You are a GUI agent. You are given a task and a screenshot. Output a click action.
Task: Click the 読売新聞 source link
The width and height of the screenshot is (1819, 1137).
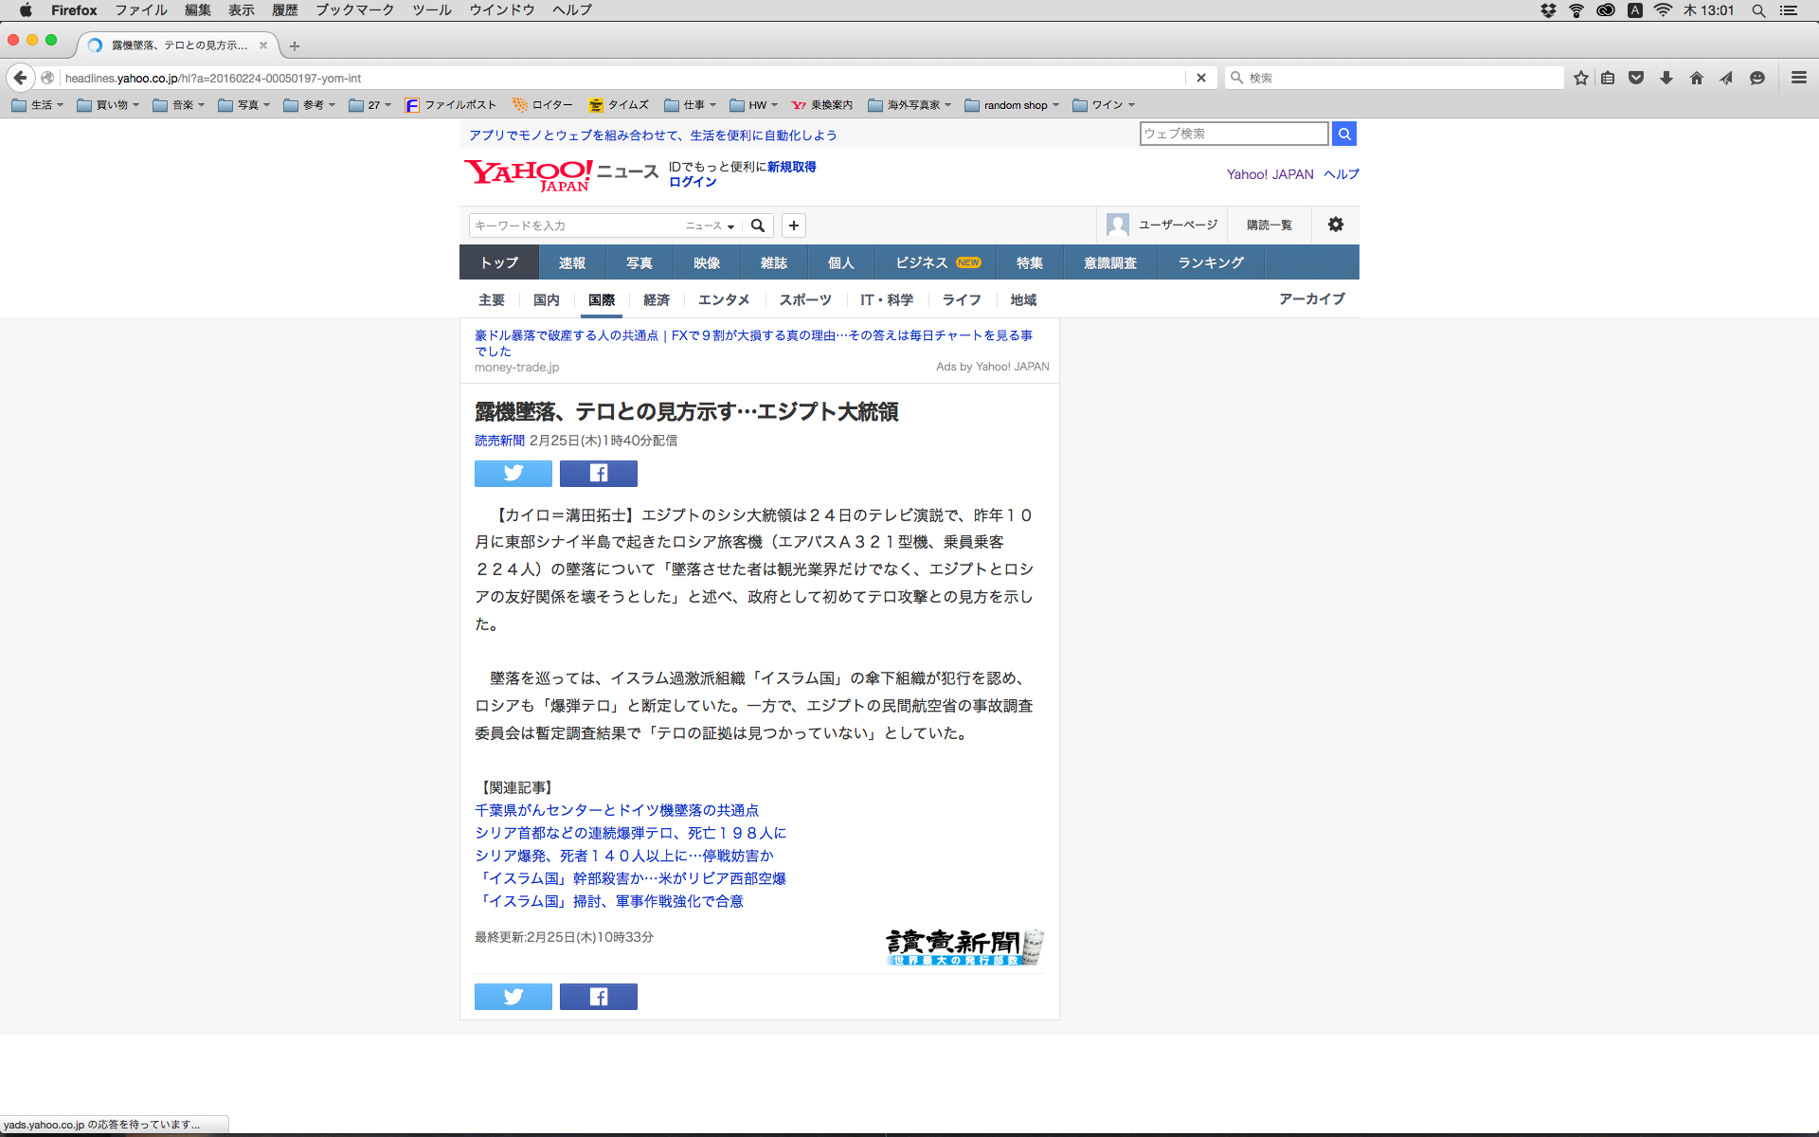point(499,441)
